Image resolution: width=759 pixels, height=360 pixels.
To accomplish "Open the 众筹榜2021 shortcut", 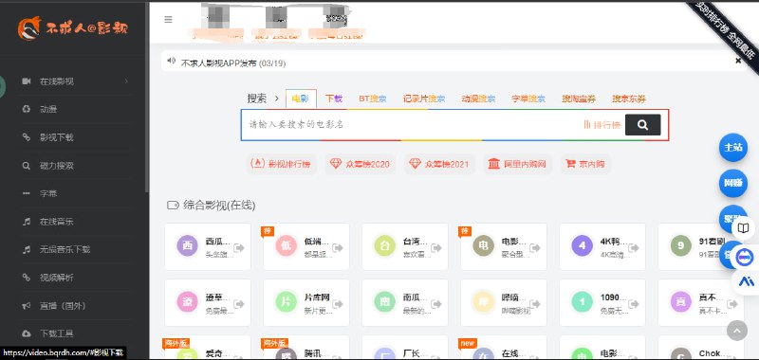I will tap(439, 164).
